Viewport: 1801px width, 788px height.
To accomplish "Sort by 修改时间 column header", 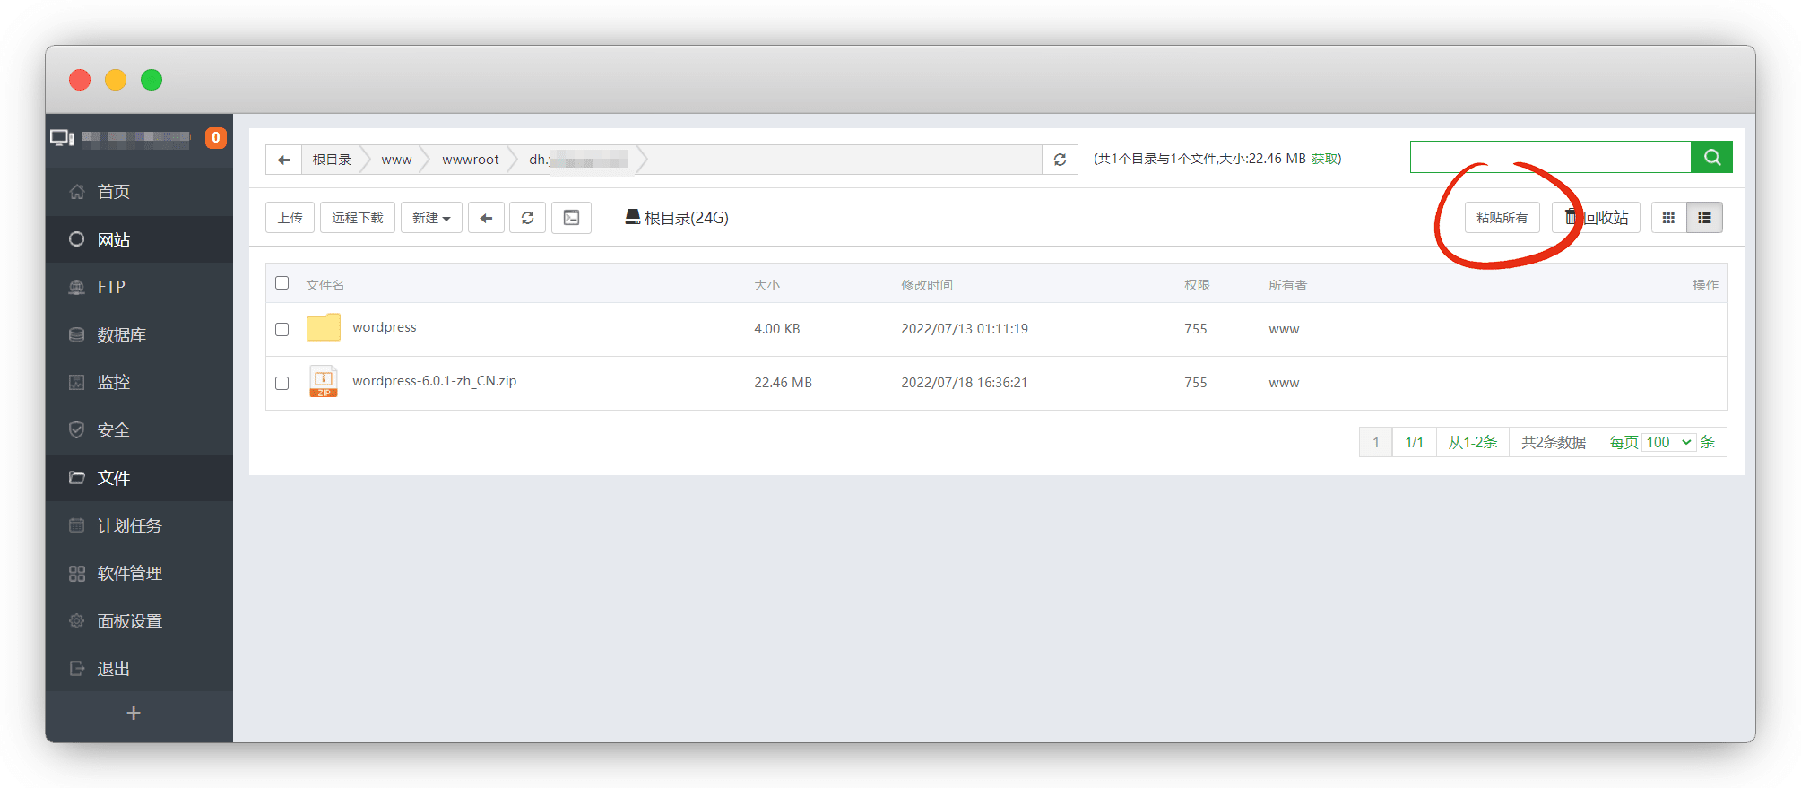I will point(927,285).
